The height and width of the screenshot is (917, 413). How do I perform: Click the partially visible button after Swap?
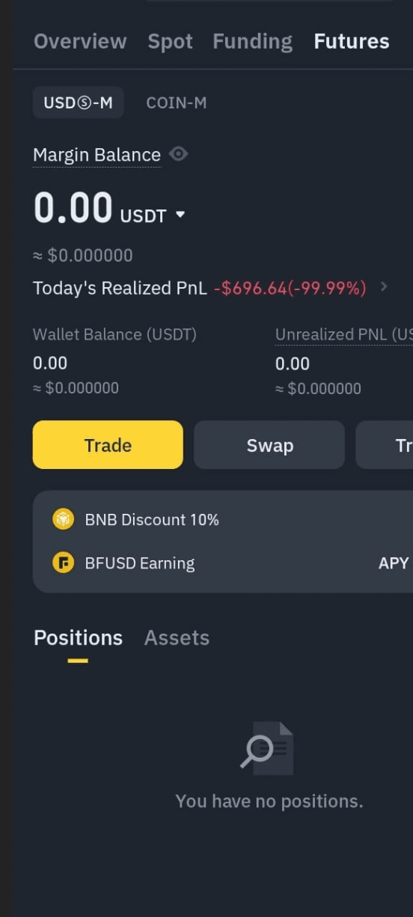[x=385, y=445]
